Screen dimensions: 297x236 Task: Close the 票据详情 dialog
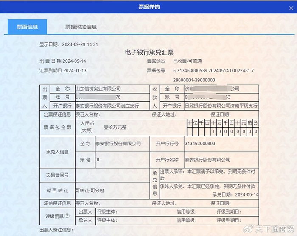point(291,8)
